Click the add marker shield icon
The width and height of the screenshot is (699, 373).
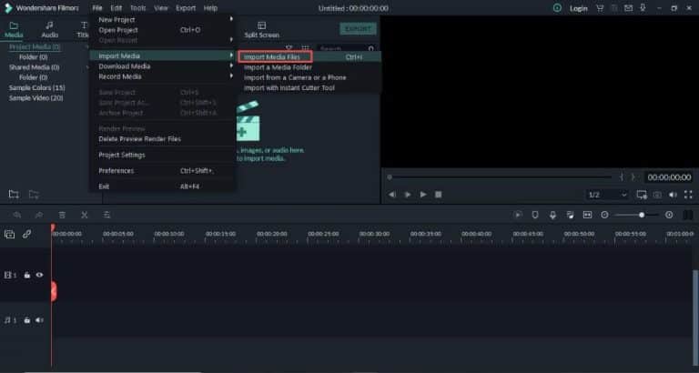pos(535,215)
